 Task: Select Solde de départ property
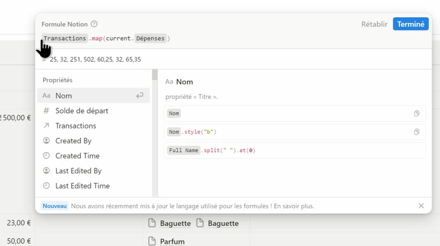click(93, 111)
